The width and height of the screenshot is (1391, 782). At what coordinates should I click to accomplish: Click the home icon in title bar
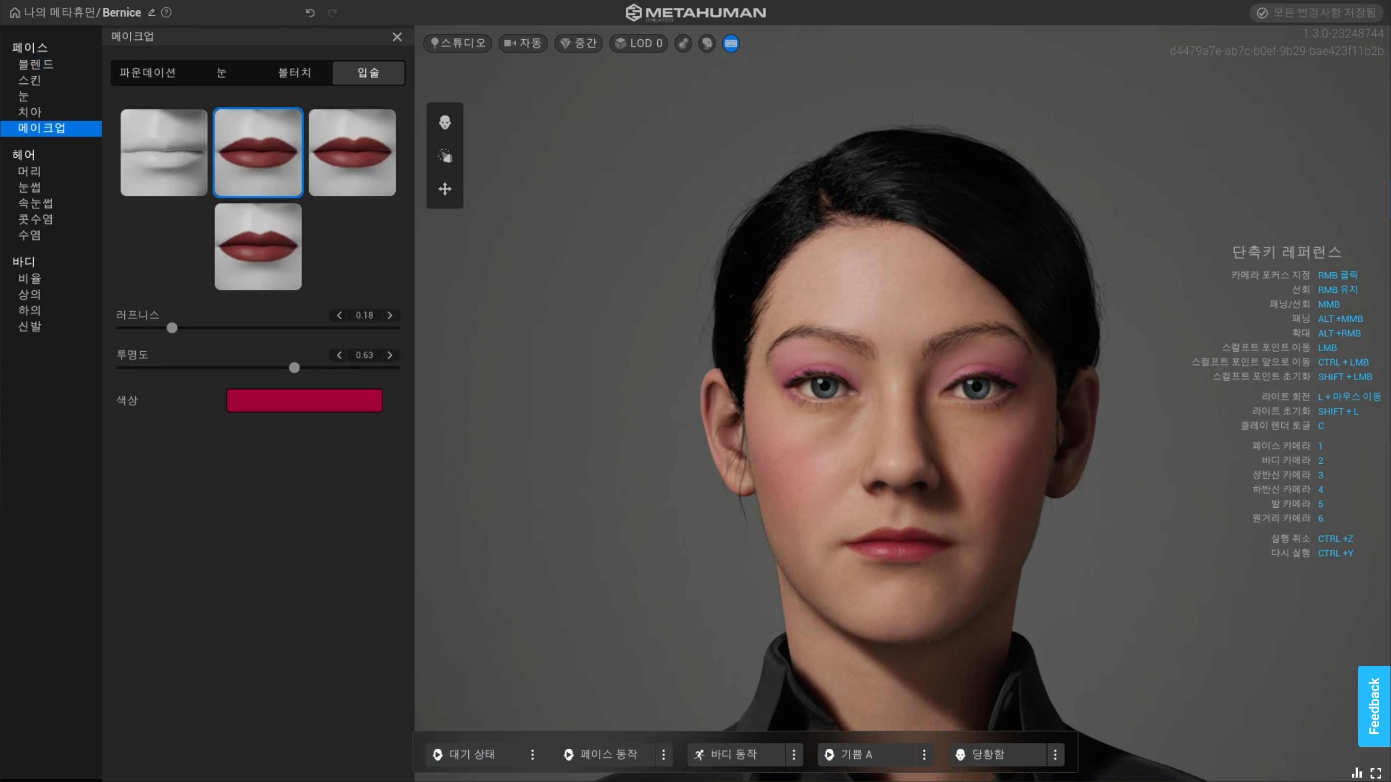pos(15,12)
